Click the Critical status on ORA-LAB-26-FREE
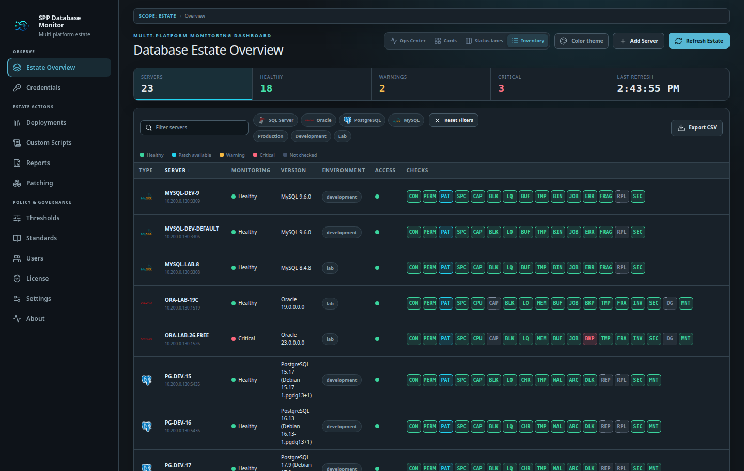 coord(243,339)
